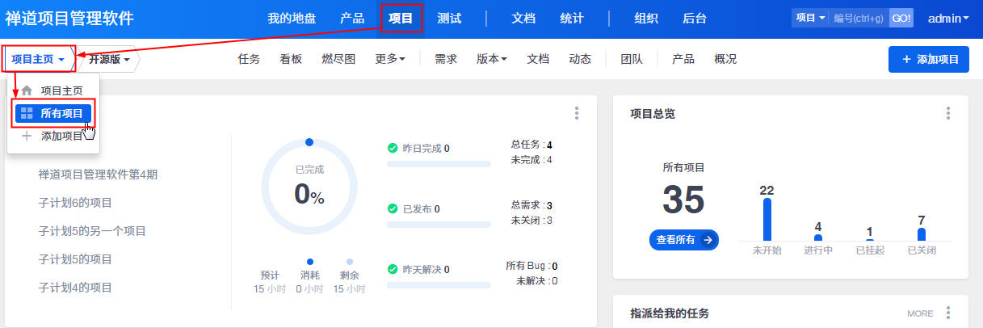The height and width of the screenshot is (328, 983).
Task: Click the grid icon beside 所有项目
Action: (27, 113)
